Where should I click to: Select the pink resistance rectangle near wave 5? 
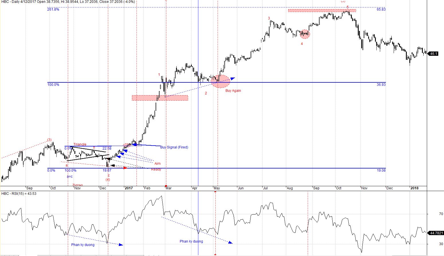pyautogui.click(x=322, y=11)
